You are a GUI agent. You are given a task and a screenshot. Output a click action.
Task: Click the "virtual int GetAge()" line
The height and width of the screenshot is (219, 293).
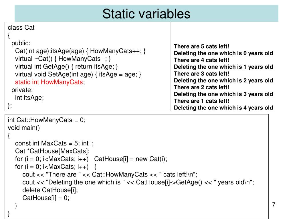pyautogui.click(x=66, y=66)
